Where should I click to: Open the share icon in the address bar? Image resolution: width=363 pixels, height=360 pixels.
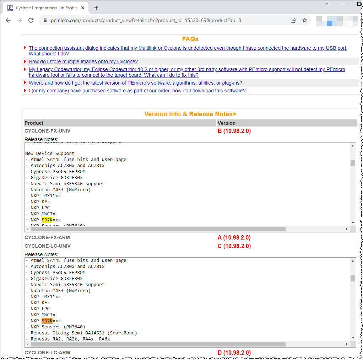pos(293,21)
